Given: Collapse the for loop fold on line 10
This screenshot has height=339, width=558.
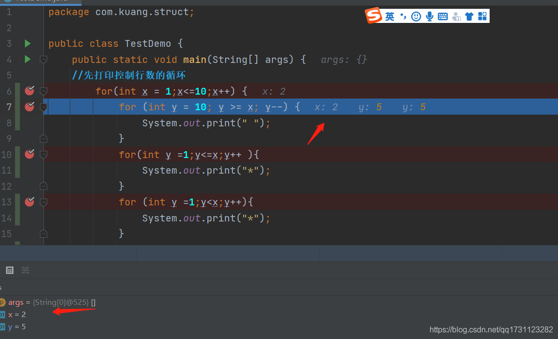Looking at the screenshot, I should click(x=43, y=155).
